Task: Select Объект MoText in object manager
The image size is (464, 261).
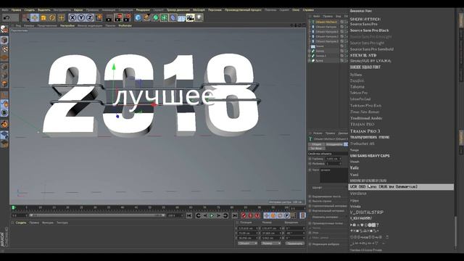Action: [x=326, y=22]
